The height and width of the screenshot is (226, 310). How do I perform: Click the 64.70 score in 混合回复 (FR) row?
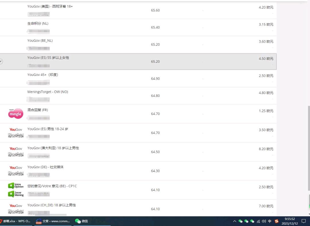155,114
